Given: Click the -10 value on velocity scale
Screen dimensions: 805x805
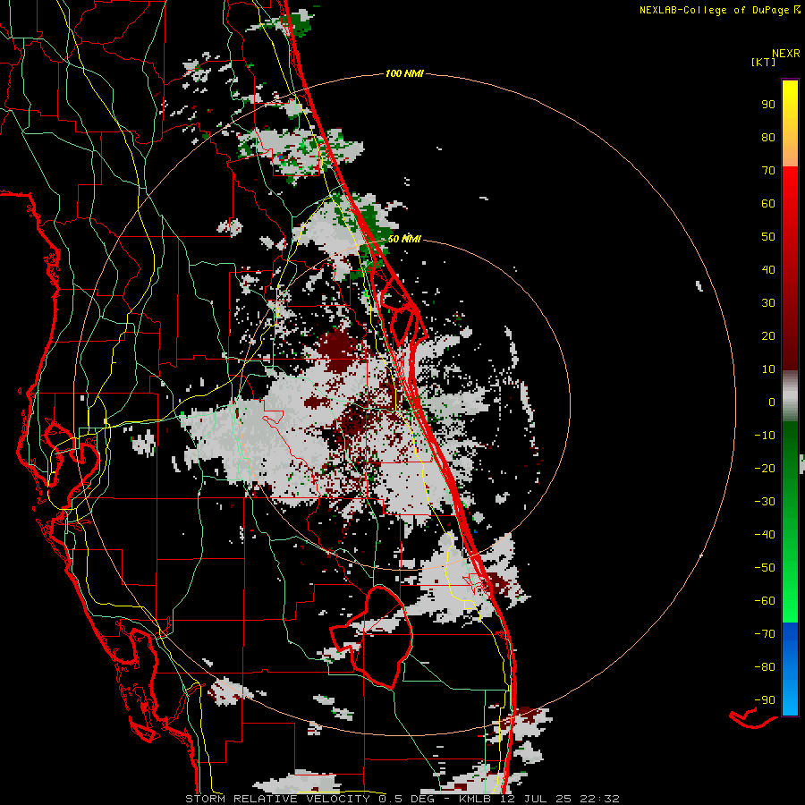Looking at the screenshot, I should [x=765, y=436].
